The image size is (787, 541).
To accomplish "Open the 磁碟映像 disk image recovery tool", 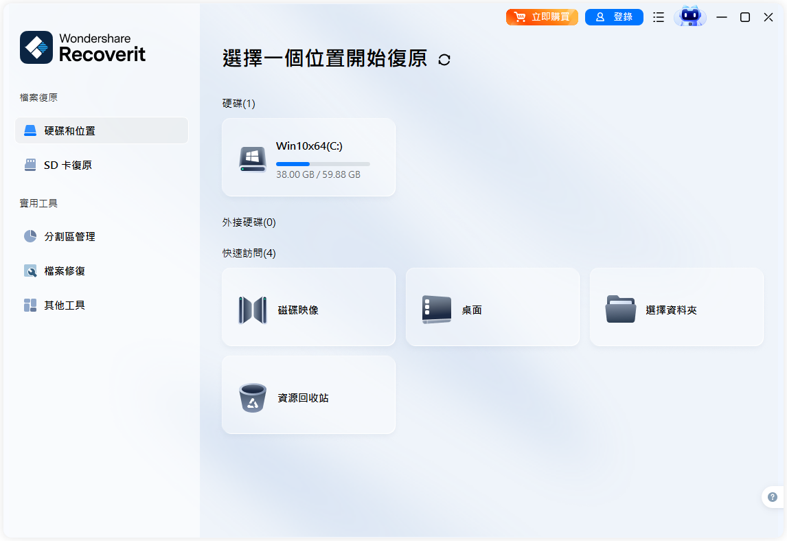I will [308, 307].
